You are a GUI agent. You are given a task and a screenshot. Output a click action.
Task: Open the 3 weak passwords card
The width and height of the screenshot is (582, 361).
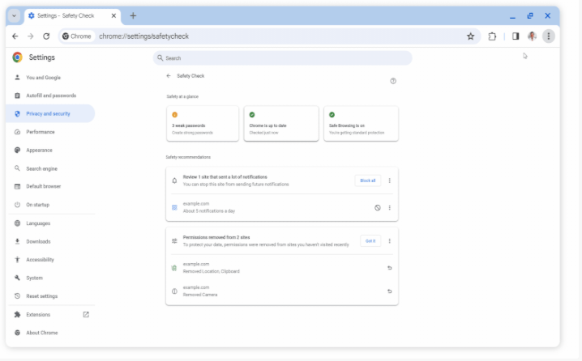pos(203,123)
